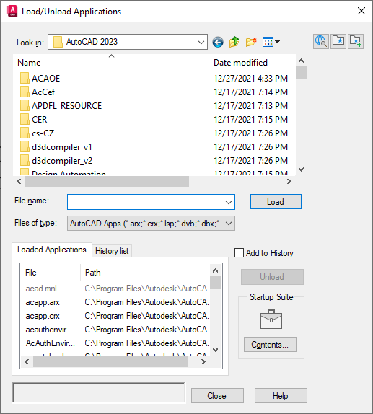Image resolution: width=373 pixels, height=414 pixels.
Task: Click the file browser scroll up arrow
Action: (x=301, y=61)
